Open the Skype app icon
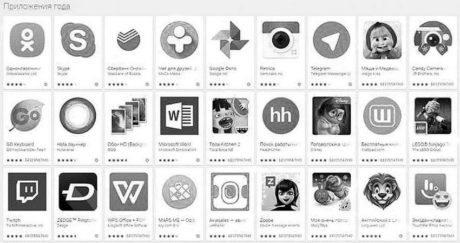This screenshot has width=460, height=243. point(78,40)
